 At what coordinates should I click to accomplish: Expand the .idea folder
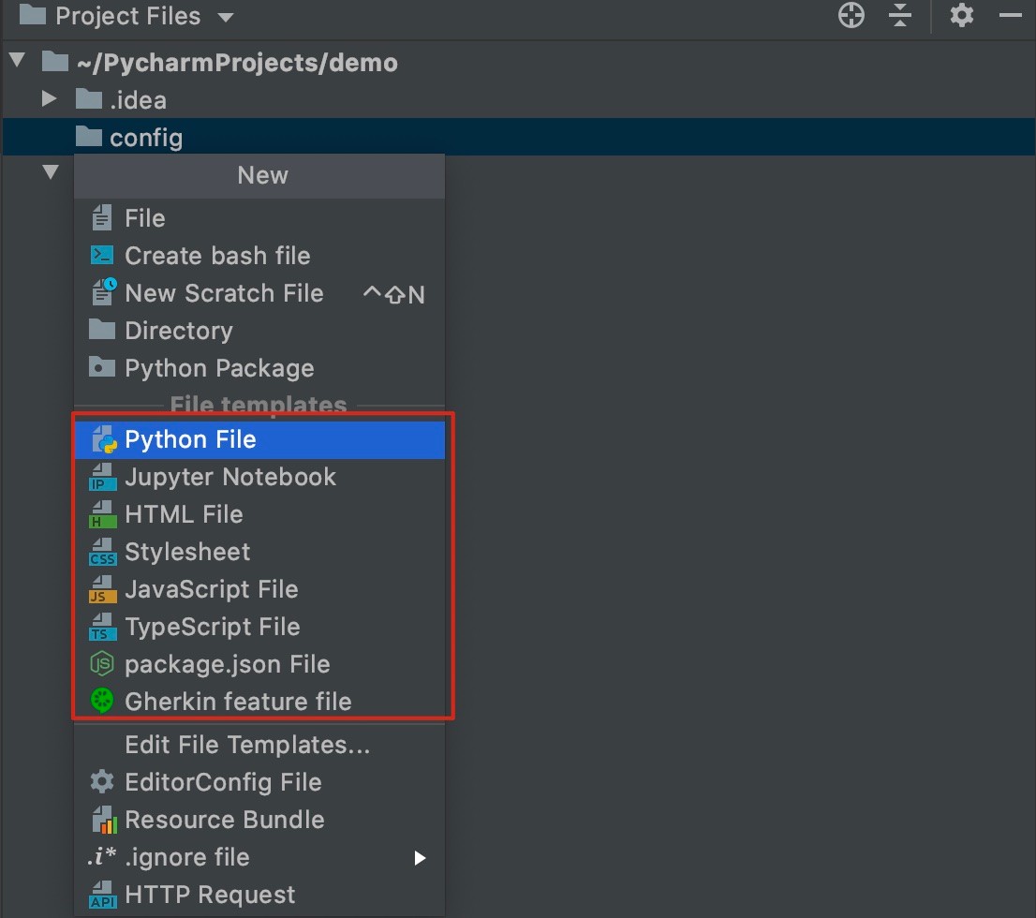[x=49, y=99]
